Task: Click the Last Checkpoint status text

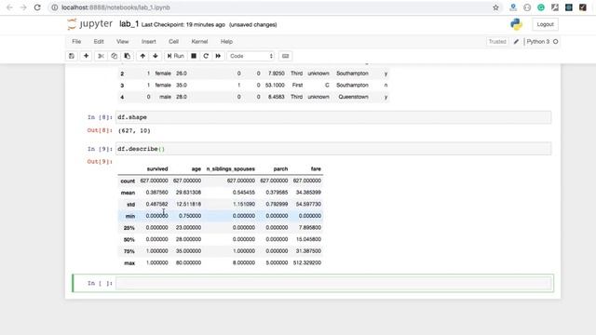Action: (183, 25)
